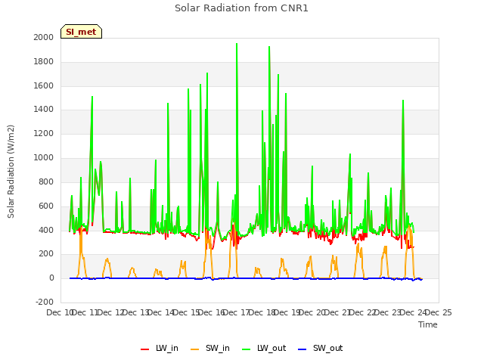Click the Dec 17 x-axis tick label

[x=237, y=312]
